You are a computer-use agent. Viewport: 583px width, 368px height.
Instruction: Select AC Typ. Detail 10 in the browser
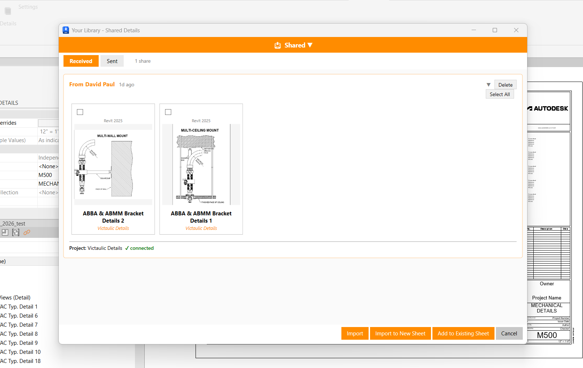(20, 352)
